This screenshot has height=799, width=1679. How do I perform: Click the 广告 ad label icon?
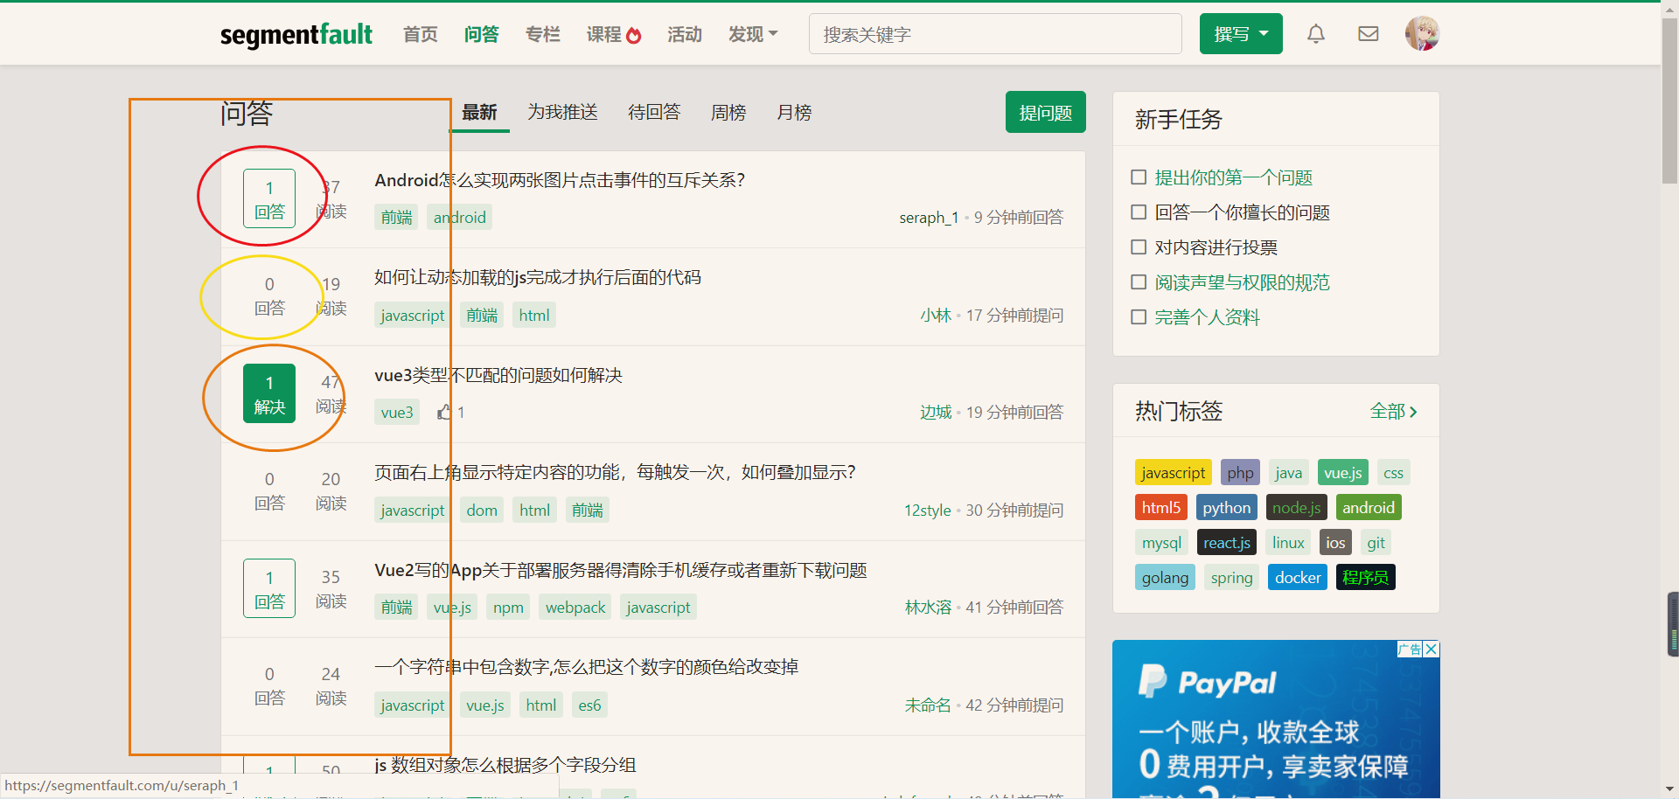coord(1410,649)
